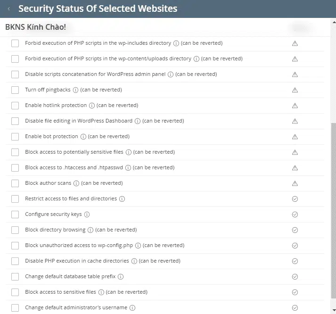336x314 pixels.
Task: Click the Security Status Of Selected Websites title
Action: [x=98, y=9]
